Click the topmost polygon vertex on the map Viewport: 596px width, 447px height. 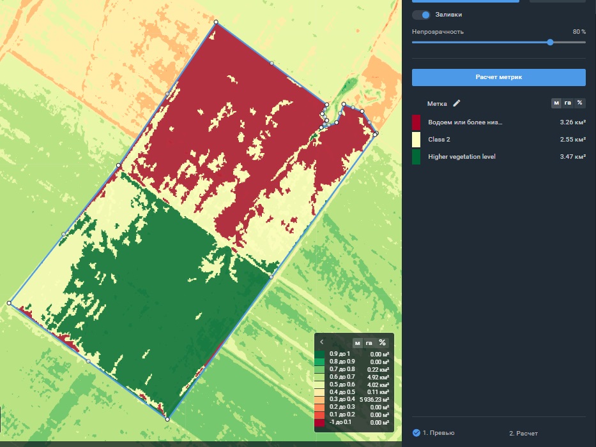coord(216,22)
